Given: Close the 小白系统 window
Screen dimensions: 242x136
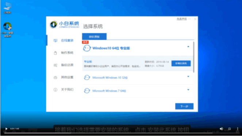Looking at the screenshot, I should tap(195, 19).
